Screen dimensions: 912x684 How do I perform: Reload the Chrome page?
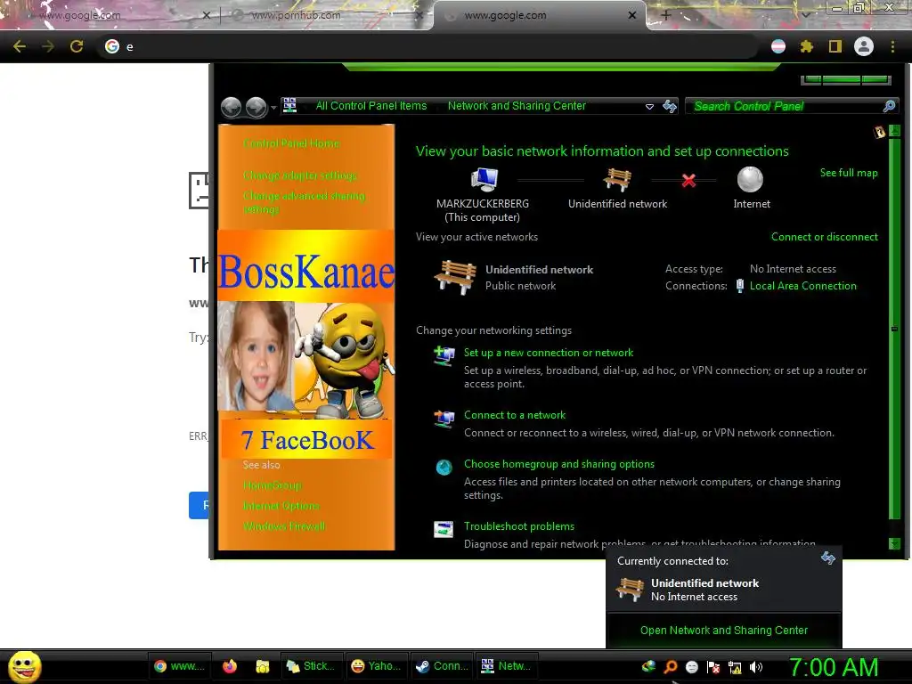coord(77,46)
